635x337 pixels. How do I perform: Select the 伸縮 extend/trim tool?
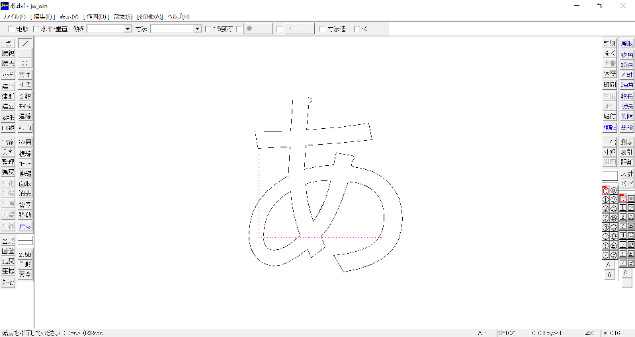pyautogui.click(x=25, y=174)
